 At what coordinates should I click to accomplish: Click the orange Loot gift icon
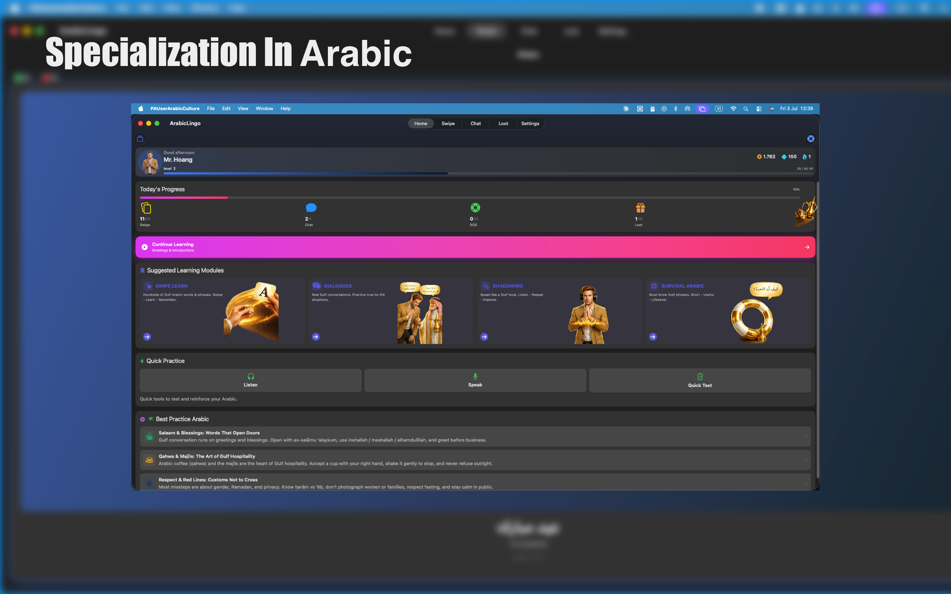[640, 208]
